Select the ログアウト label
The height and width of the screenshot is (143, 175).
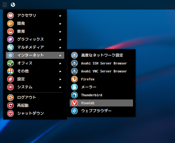click(x=27, y=98)
